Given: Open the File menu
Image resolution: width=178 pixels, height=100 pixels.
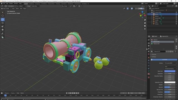Looking at the screenshot, I should point(4,4).
